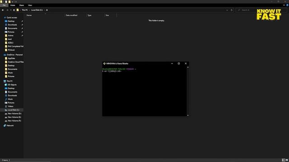This screenshot has width=289, height=162.
Task: Select Network in navigation pane
Action: click(x=10, y=126)
